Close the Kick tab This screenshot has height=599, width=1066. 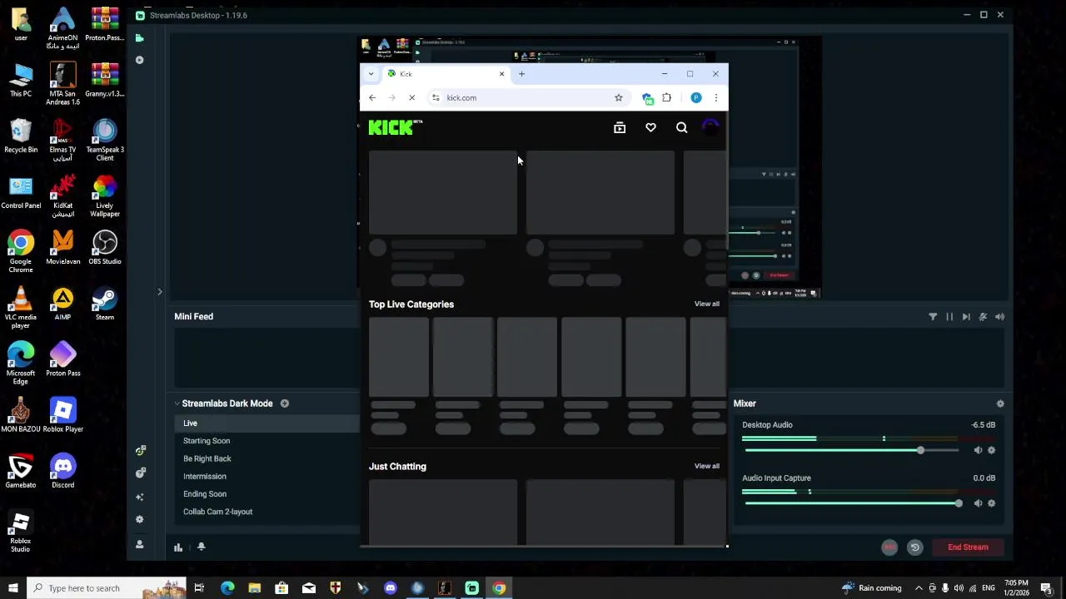click(x=501, y=74)
